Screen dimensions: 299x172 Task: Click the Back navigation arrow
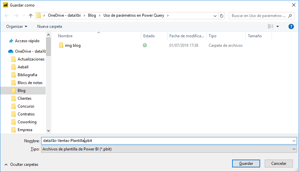pos(7,16)
